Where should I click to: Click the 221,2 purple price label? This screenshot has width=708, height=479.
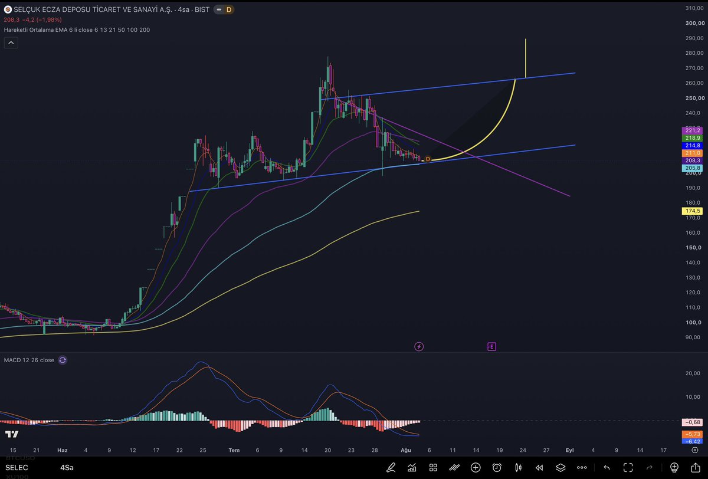[692, 130]
